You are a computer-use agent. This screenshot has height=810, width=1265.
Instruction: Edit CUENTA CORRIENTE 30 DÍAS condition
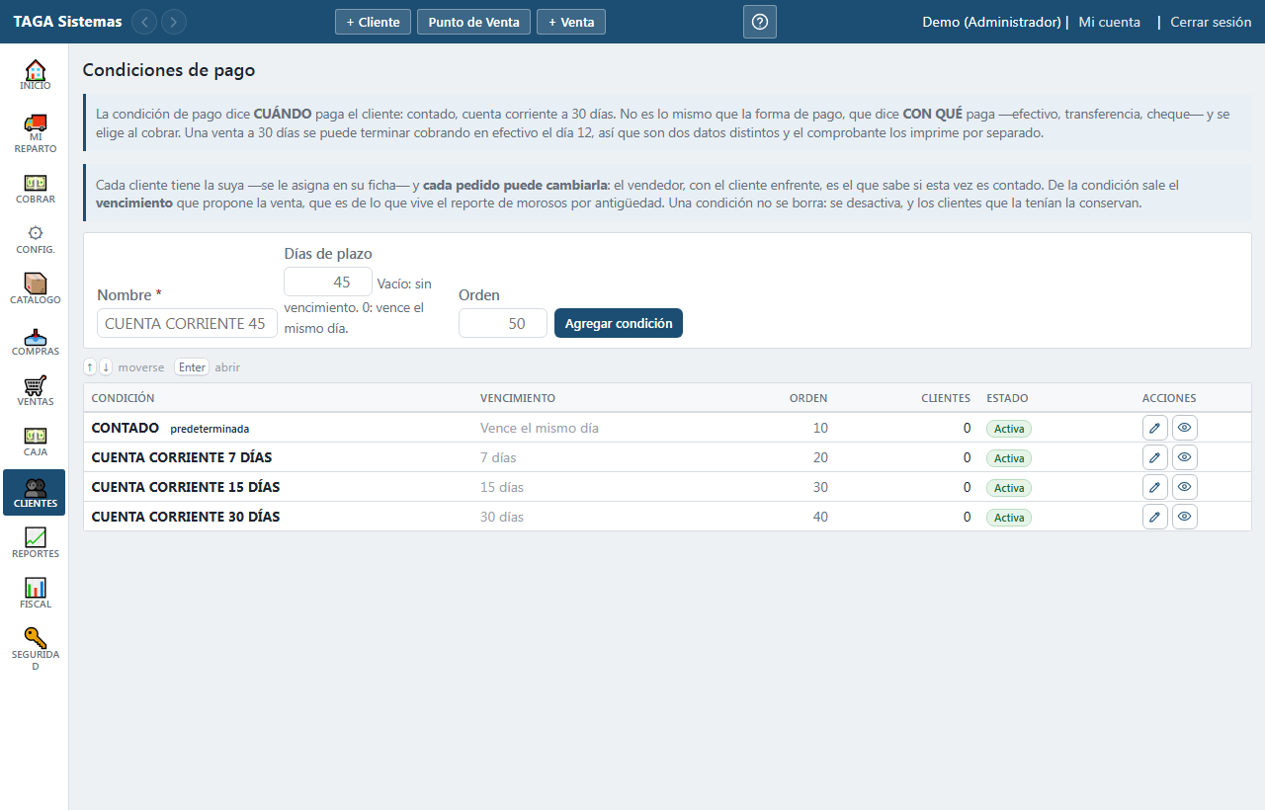pyautogui.click(x=1155, y=517)
